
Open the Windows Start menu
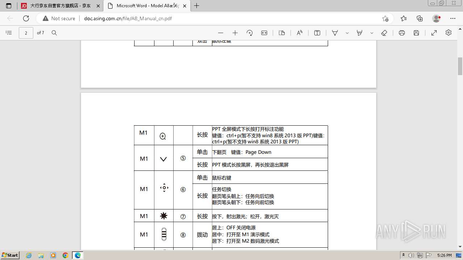(x=10, y=255)
